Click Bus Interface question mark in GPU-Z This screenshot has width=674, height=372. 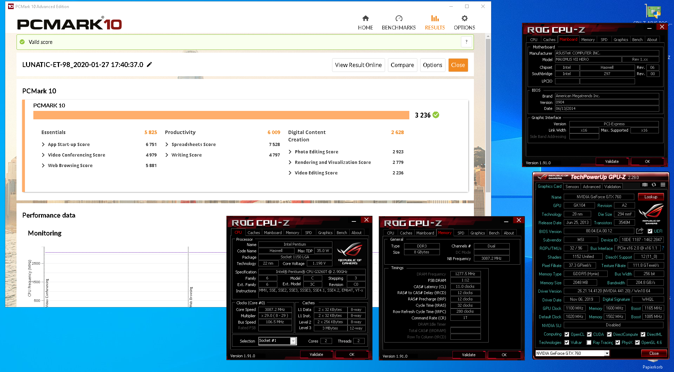663,248
